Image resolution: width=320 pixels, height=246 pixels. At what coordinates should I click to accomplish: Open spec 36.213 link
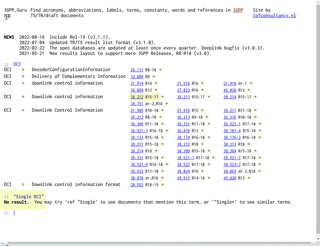click(x=183, y=117)
